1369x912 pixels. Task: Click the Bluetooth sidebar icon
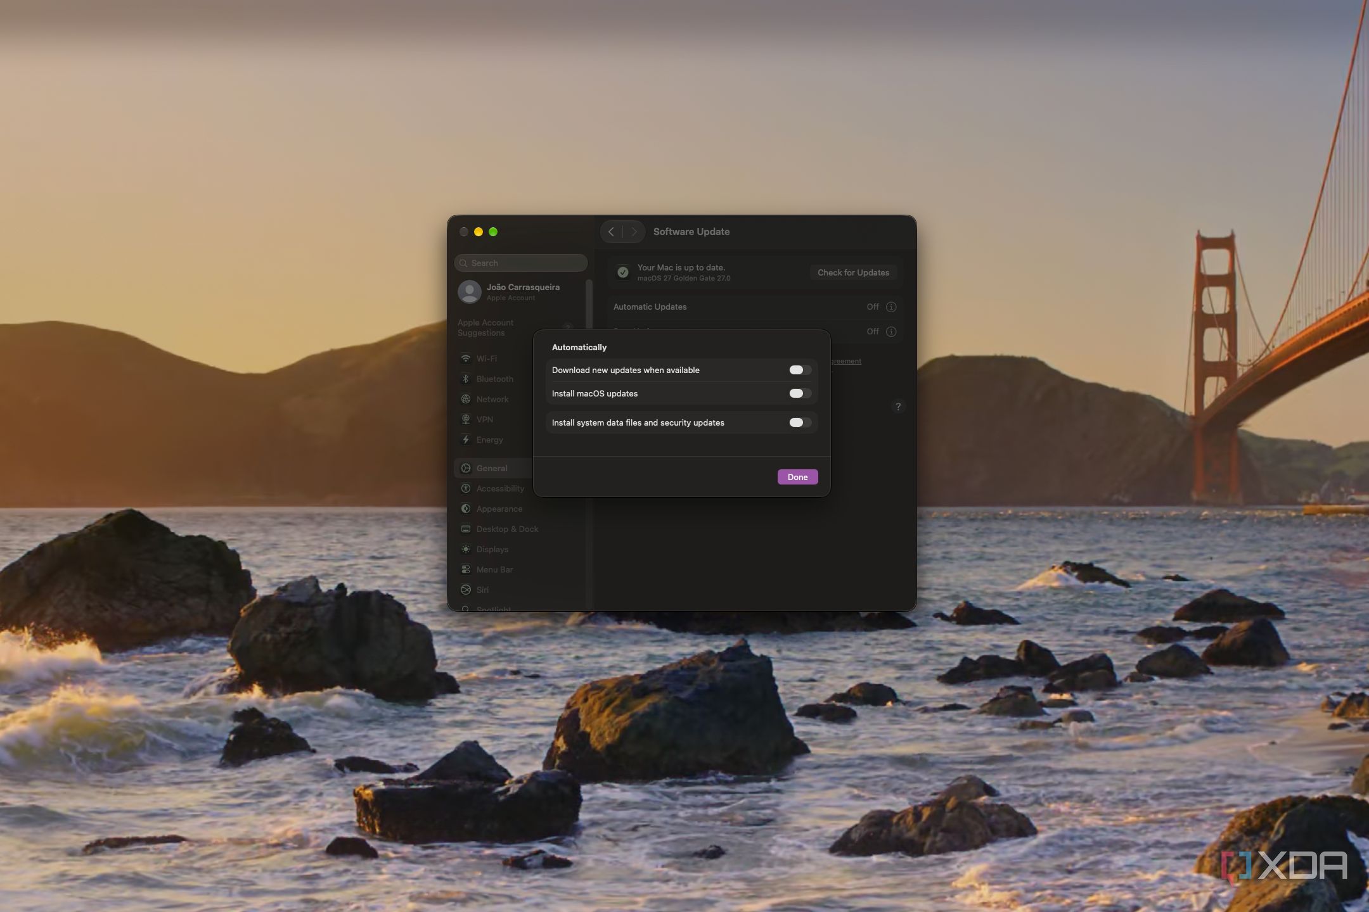coord(466,379)
